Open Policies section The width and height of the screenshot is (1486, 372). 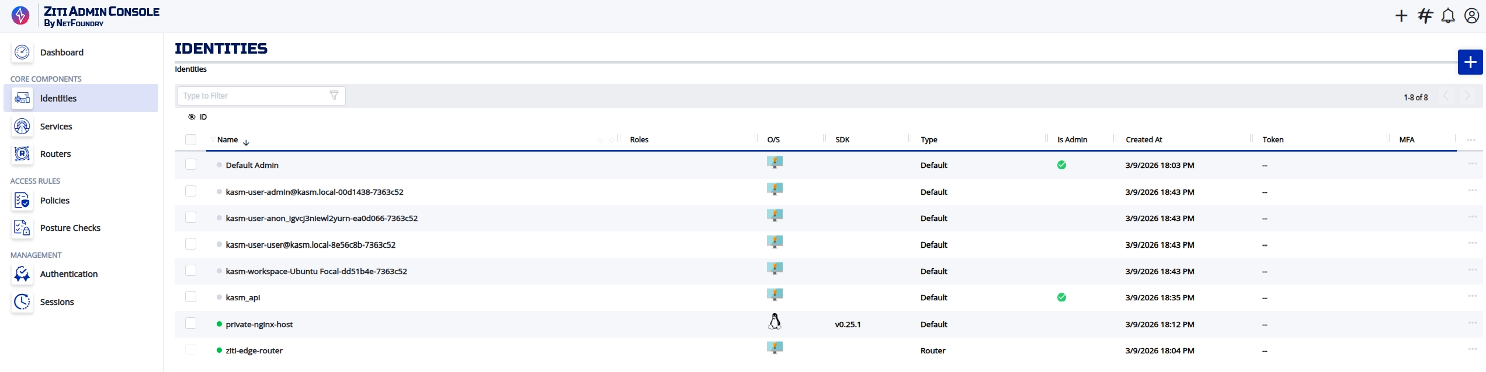point(55,201)
